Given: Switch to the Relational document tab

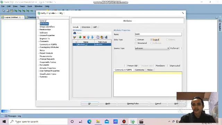Looking at the screenshot, I should (31, 17).
